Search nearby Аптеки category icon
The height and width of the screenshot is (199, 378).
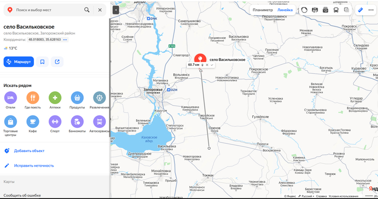click(x=55, y=98)
